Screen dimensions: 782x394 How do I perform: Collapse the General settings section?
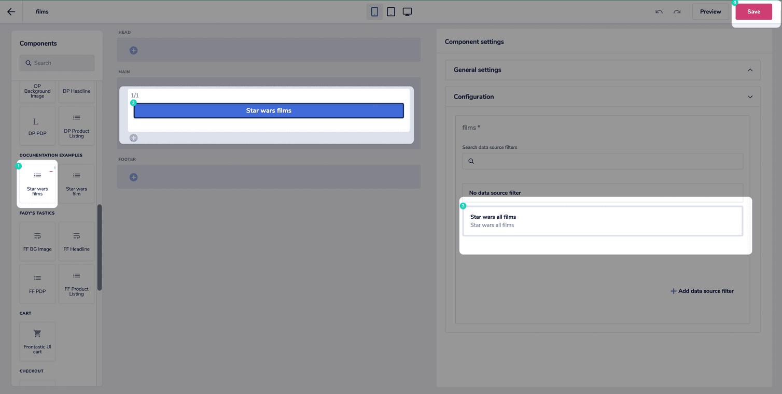point(602,69)
